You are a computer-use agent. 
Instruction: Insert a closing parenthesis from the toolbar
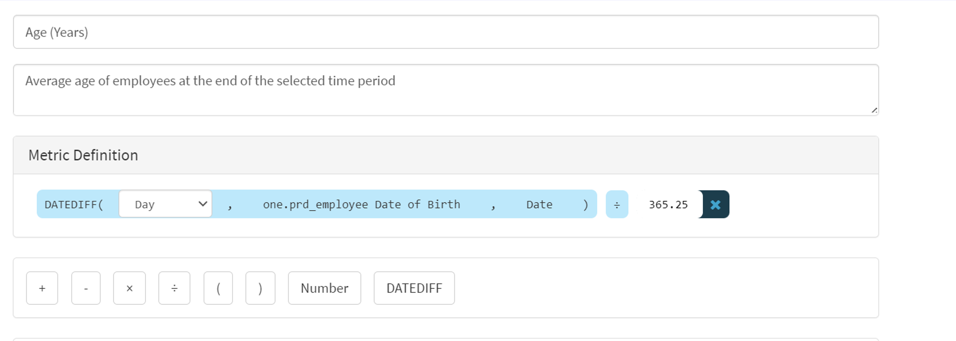click(260, 288)
